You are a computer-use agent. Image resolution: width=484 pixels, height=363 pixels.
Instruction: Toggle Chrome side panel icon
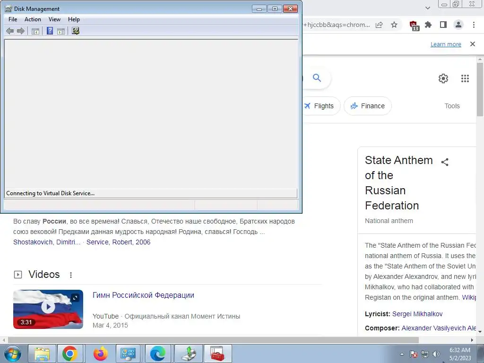coord(443,25)
